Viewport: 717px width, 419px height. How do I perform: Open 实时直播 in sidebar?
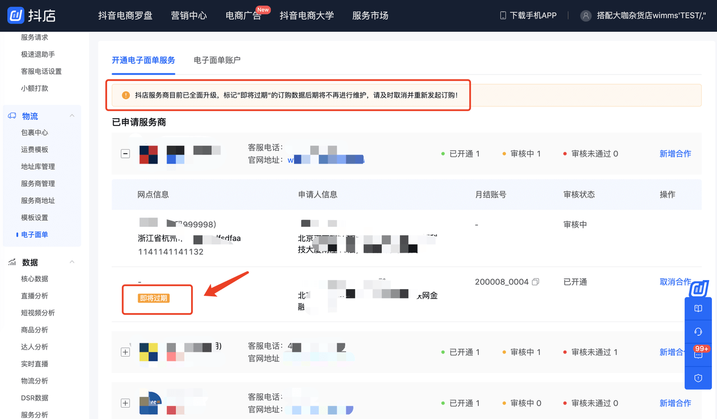coord(35,364)
